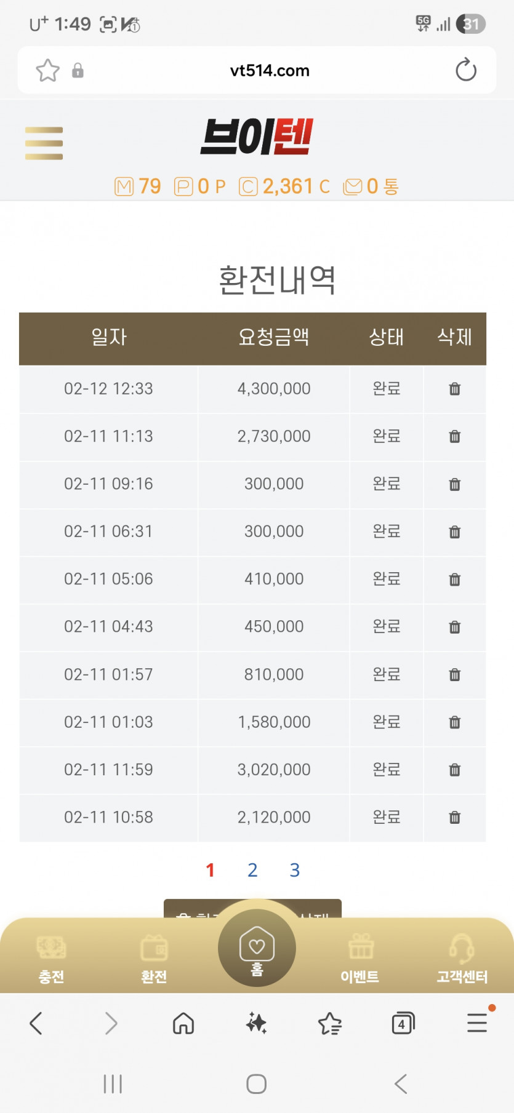Open the 환전 withdrawal tab
Viewport: 514px width, 1113px height.
154,959
